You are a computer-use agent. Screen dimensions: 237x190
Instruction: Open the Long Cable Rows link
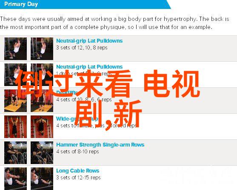point(78,171)
